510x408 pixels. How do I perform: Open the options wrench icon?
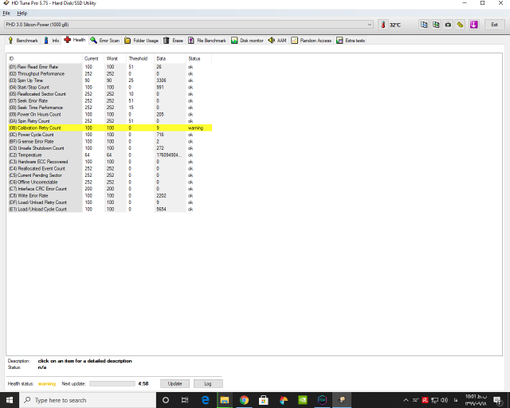pos(461,25)
